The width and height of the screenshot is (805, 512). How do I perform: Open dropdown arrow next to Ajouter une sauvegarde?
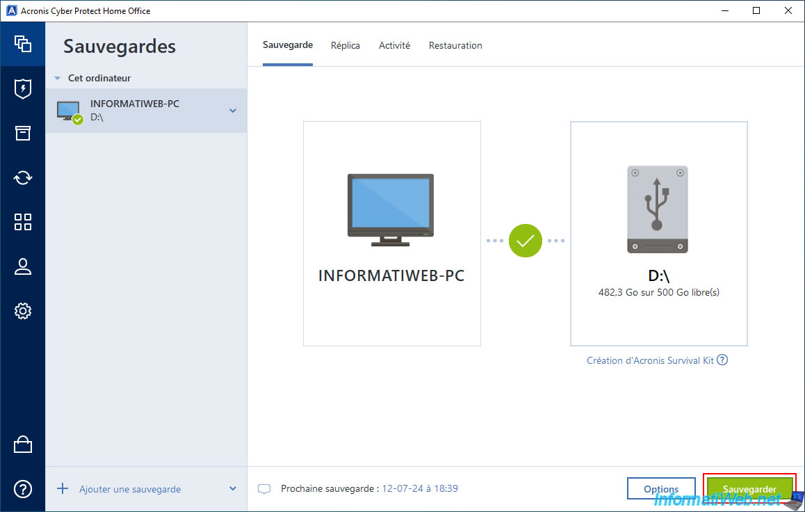click(233, 488)
